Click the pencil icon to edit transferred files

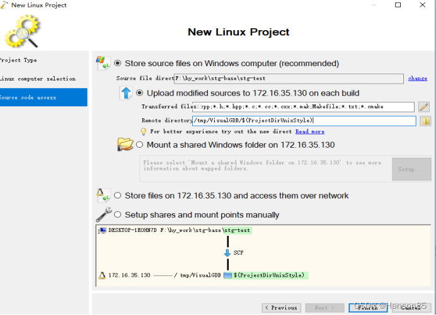424,107
